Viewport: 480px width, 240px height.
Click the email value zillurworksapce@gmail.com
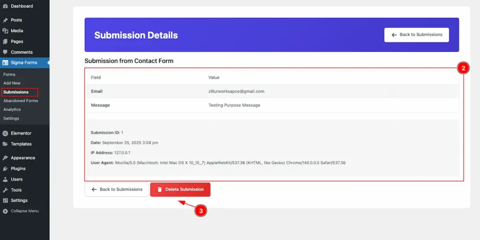pyautogui.click(x=236, y=91)
